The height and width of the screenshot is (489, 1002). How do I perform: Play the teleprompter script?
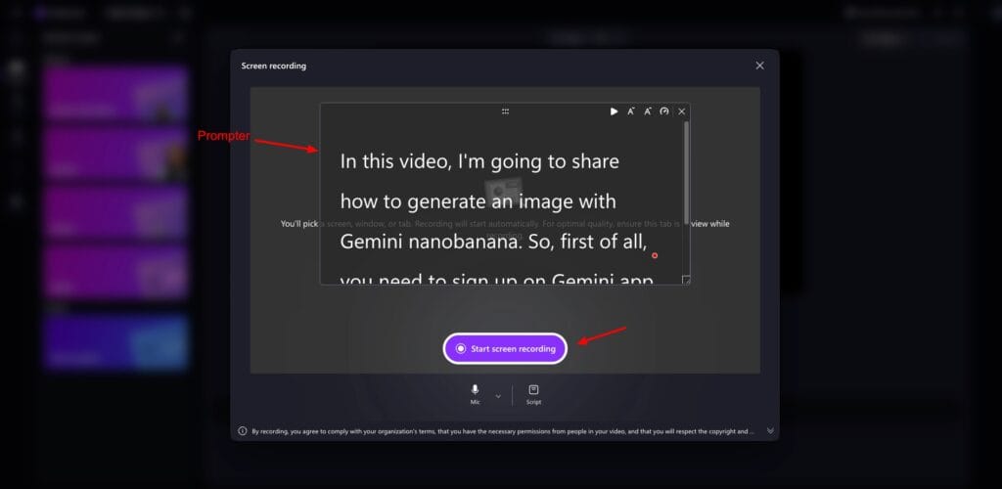click(x=614, y=111)
